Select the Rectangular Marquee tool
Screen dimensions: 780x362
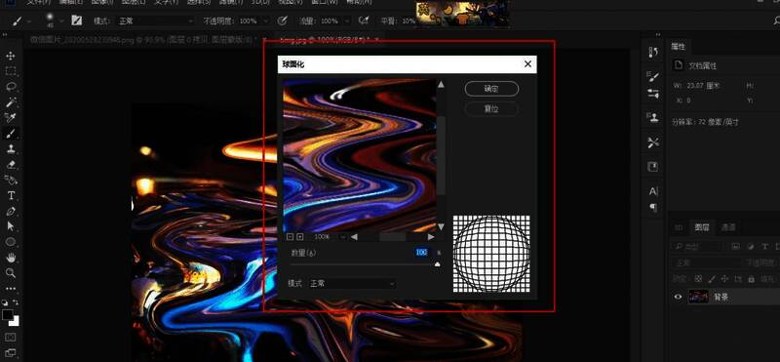[x=11, y=71]
